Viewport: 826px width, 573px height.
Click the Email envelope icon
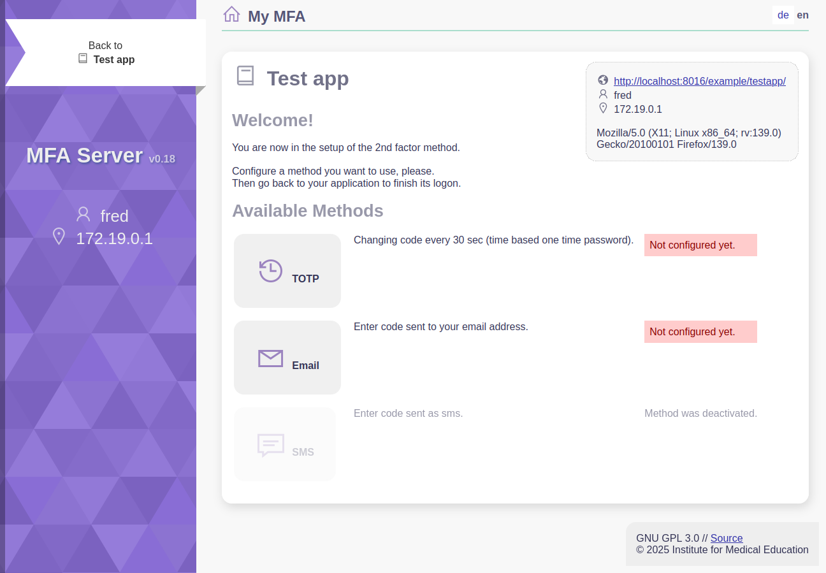coord(271,358)
